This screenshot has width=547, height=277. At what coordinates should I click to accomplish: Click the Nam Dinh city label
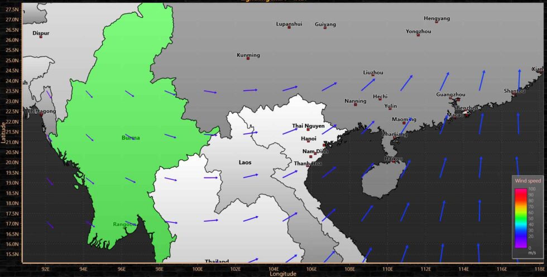click(315, 151)
